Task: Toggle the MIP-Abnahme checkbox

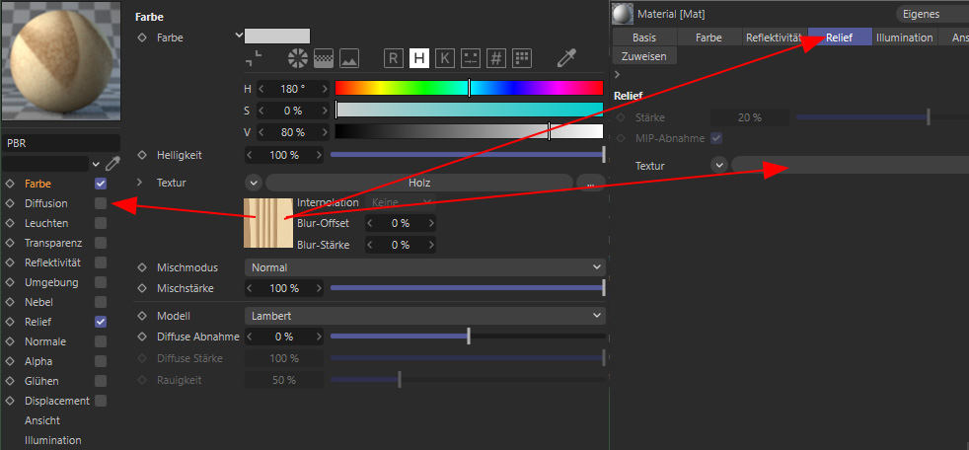Action: (716, 138)
